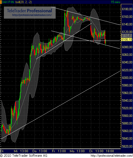This screenshot has width=133, height=158.
Task: Click the 6180,00 price axis label
Action: (x=127, y=9)
